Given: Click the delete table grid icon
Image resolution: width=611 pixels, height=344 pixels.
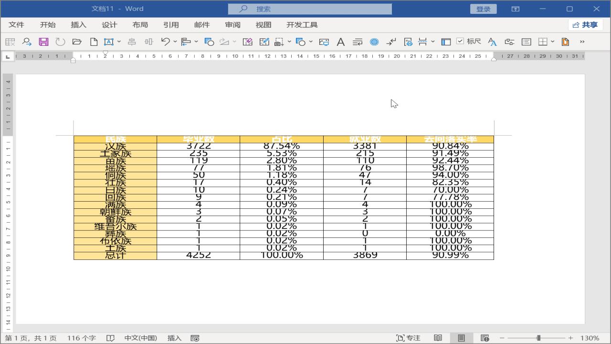Looking at the screenshot, I should (10, 42).
